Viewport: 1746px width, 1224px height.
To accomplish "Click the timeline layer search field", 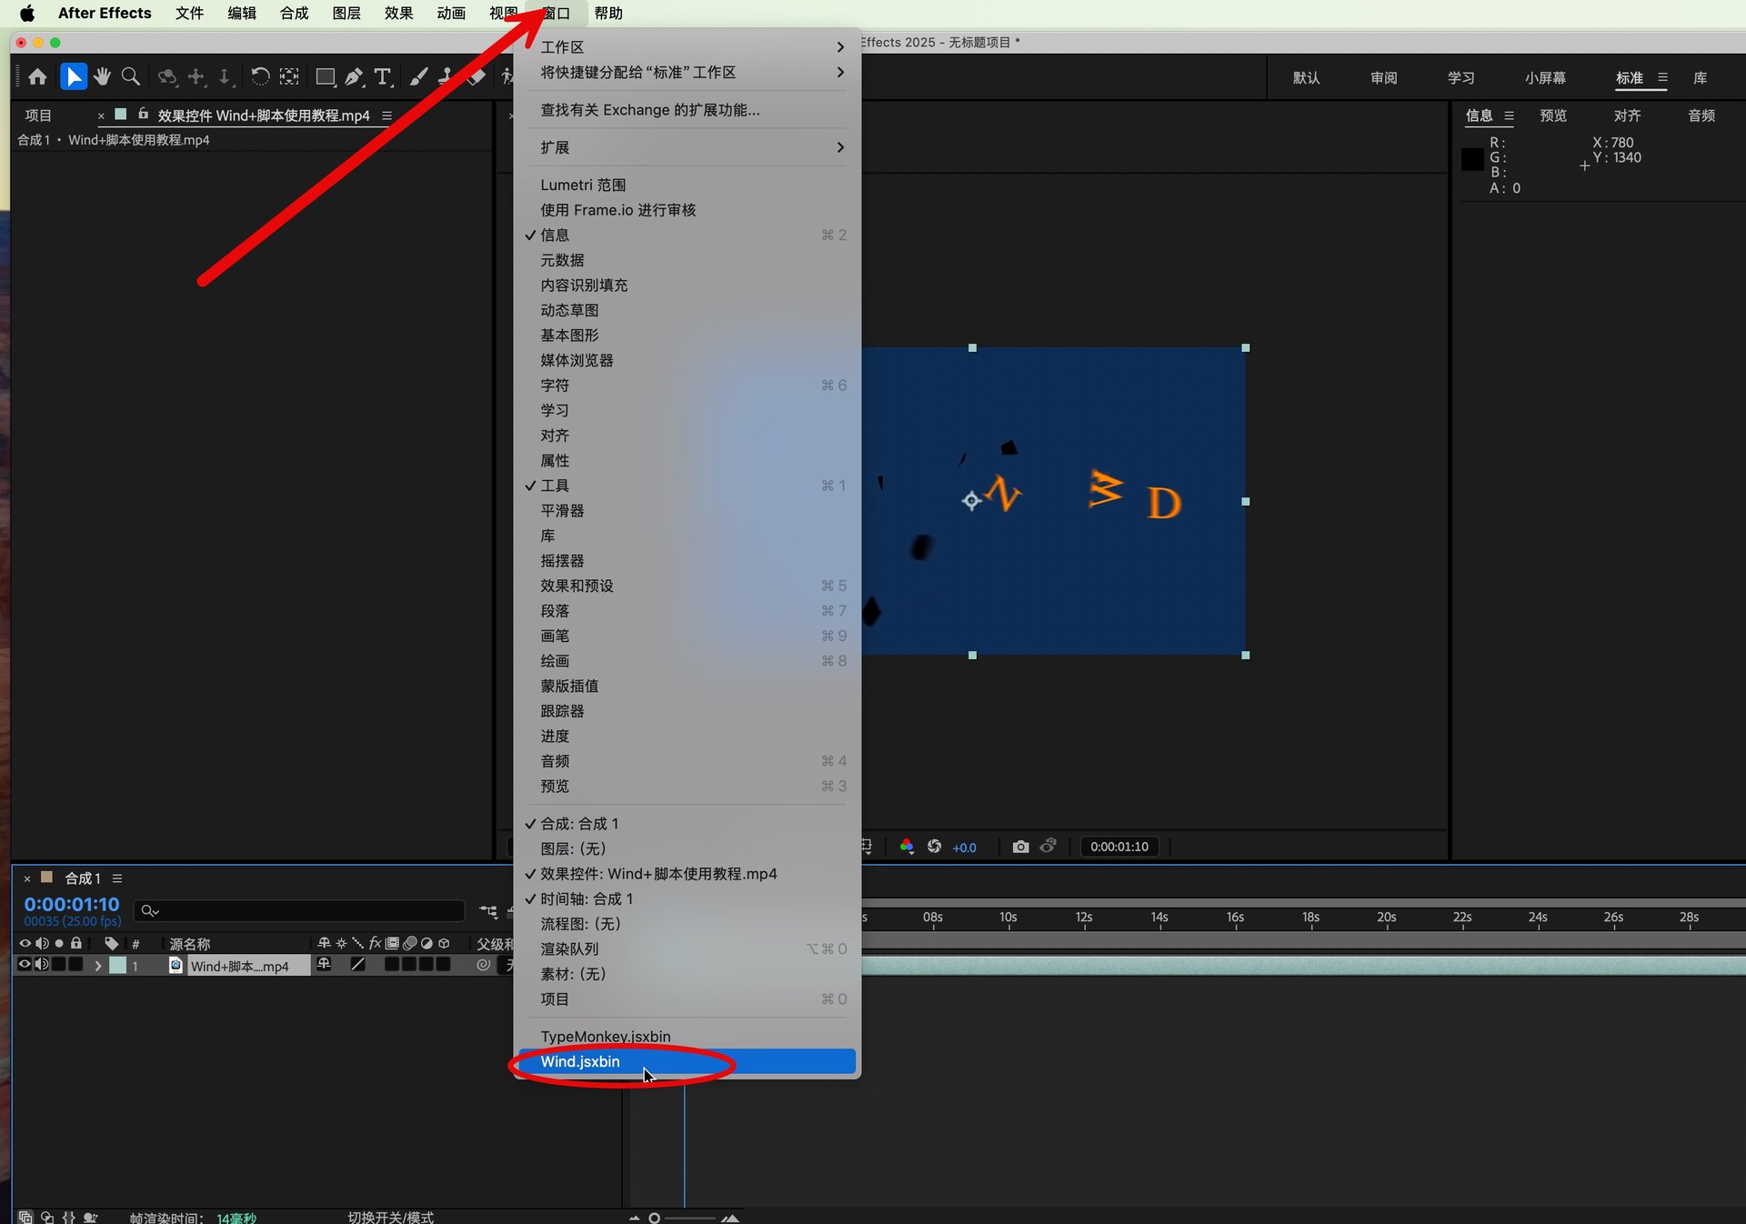I will [x=300, y=910].
